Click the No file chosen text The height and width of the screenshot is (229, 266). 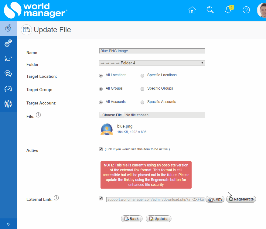click(137, 115)
